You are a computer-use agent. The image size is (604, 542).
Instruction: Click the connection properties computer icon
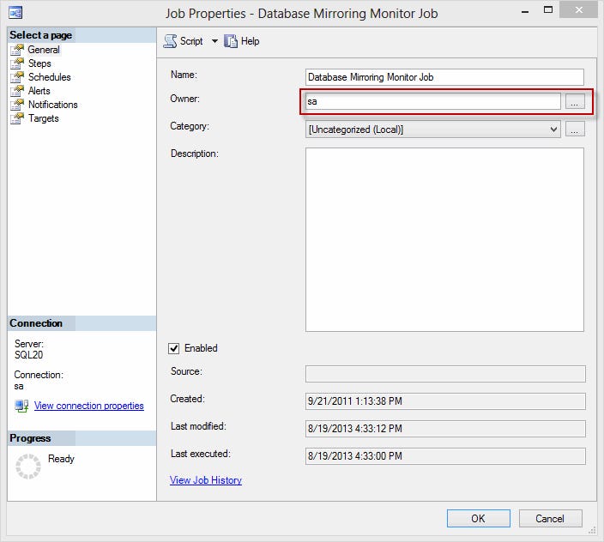[21, 406]
